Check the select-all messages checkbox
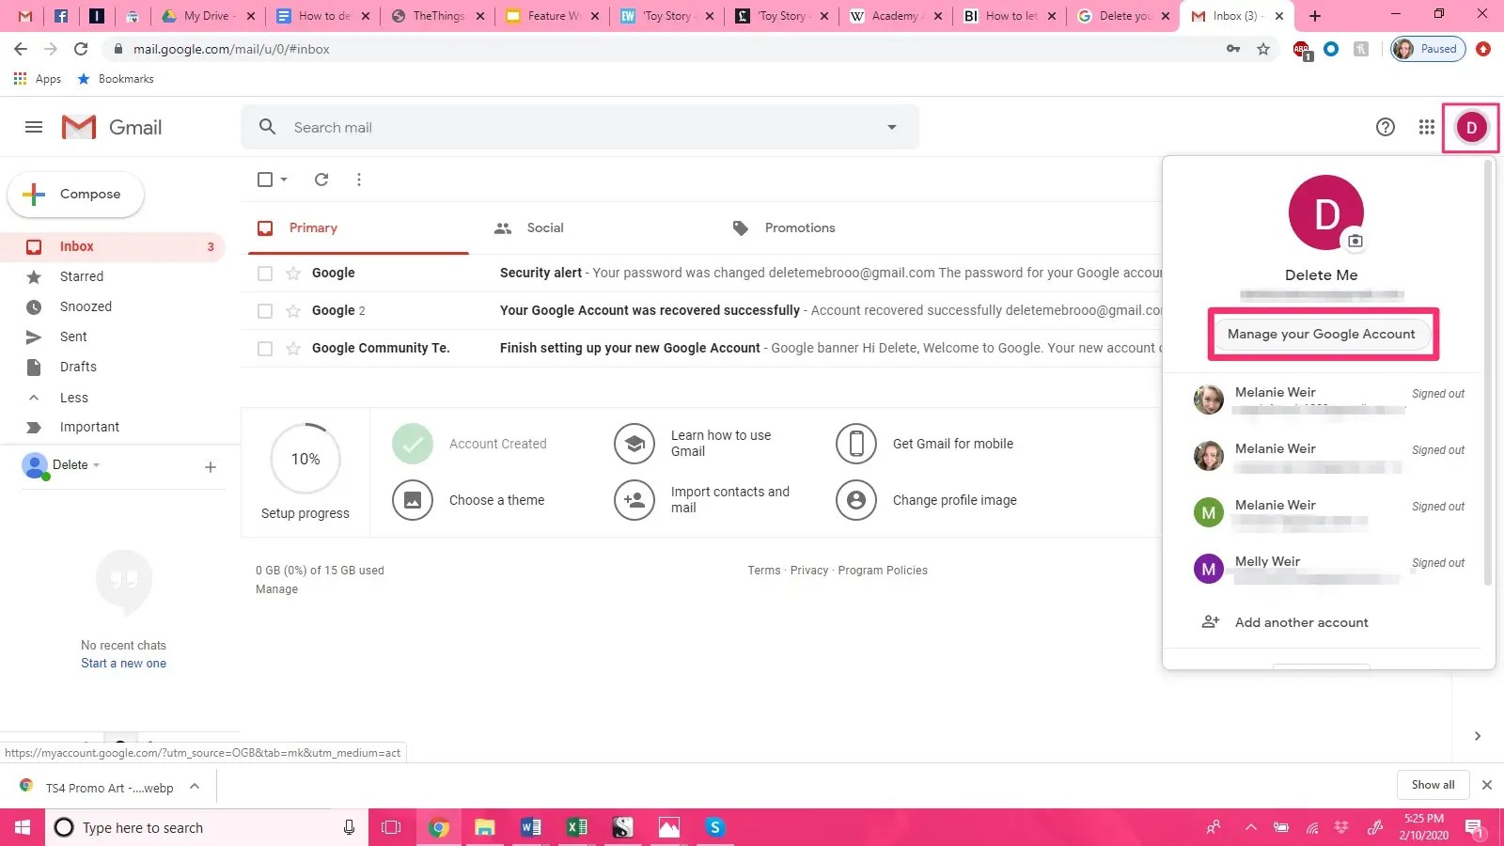This screenshot has width=1504, height=846. [x=264, y=179]
